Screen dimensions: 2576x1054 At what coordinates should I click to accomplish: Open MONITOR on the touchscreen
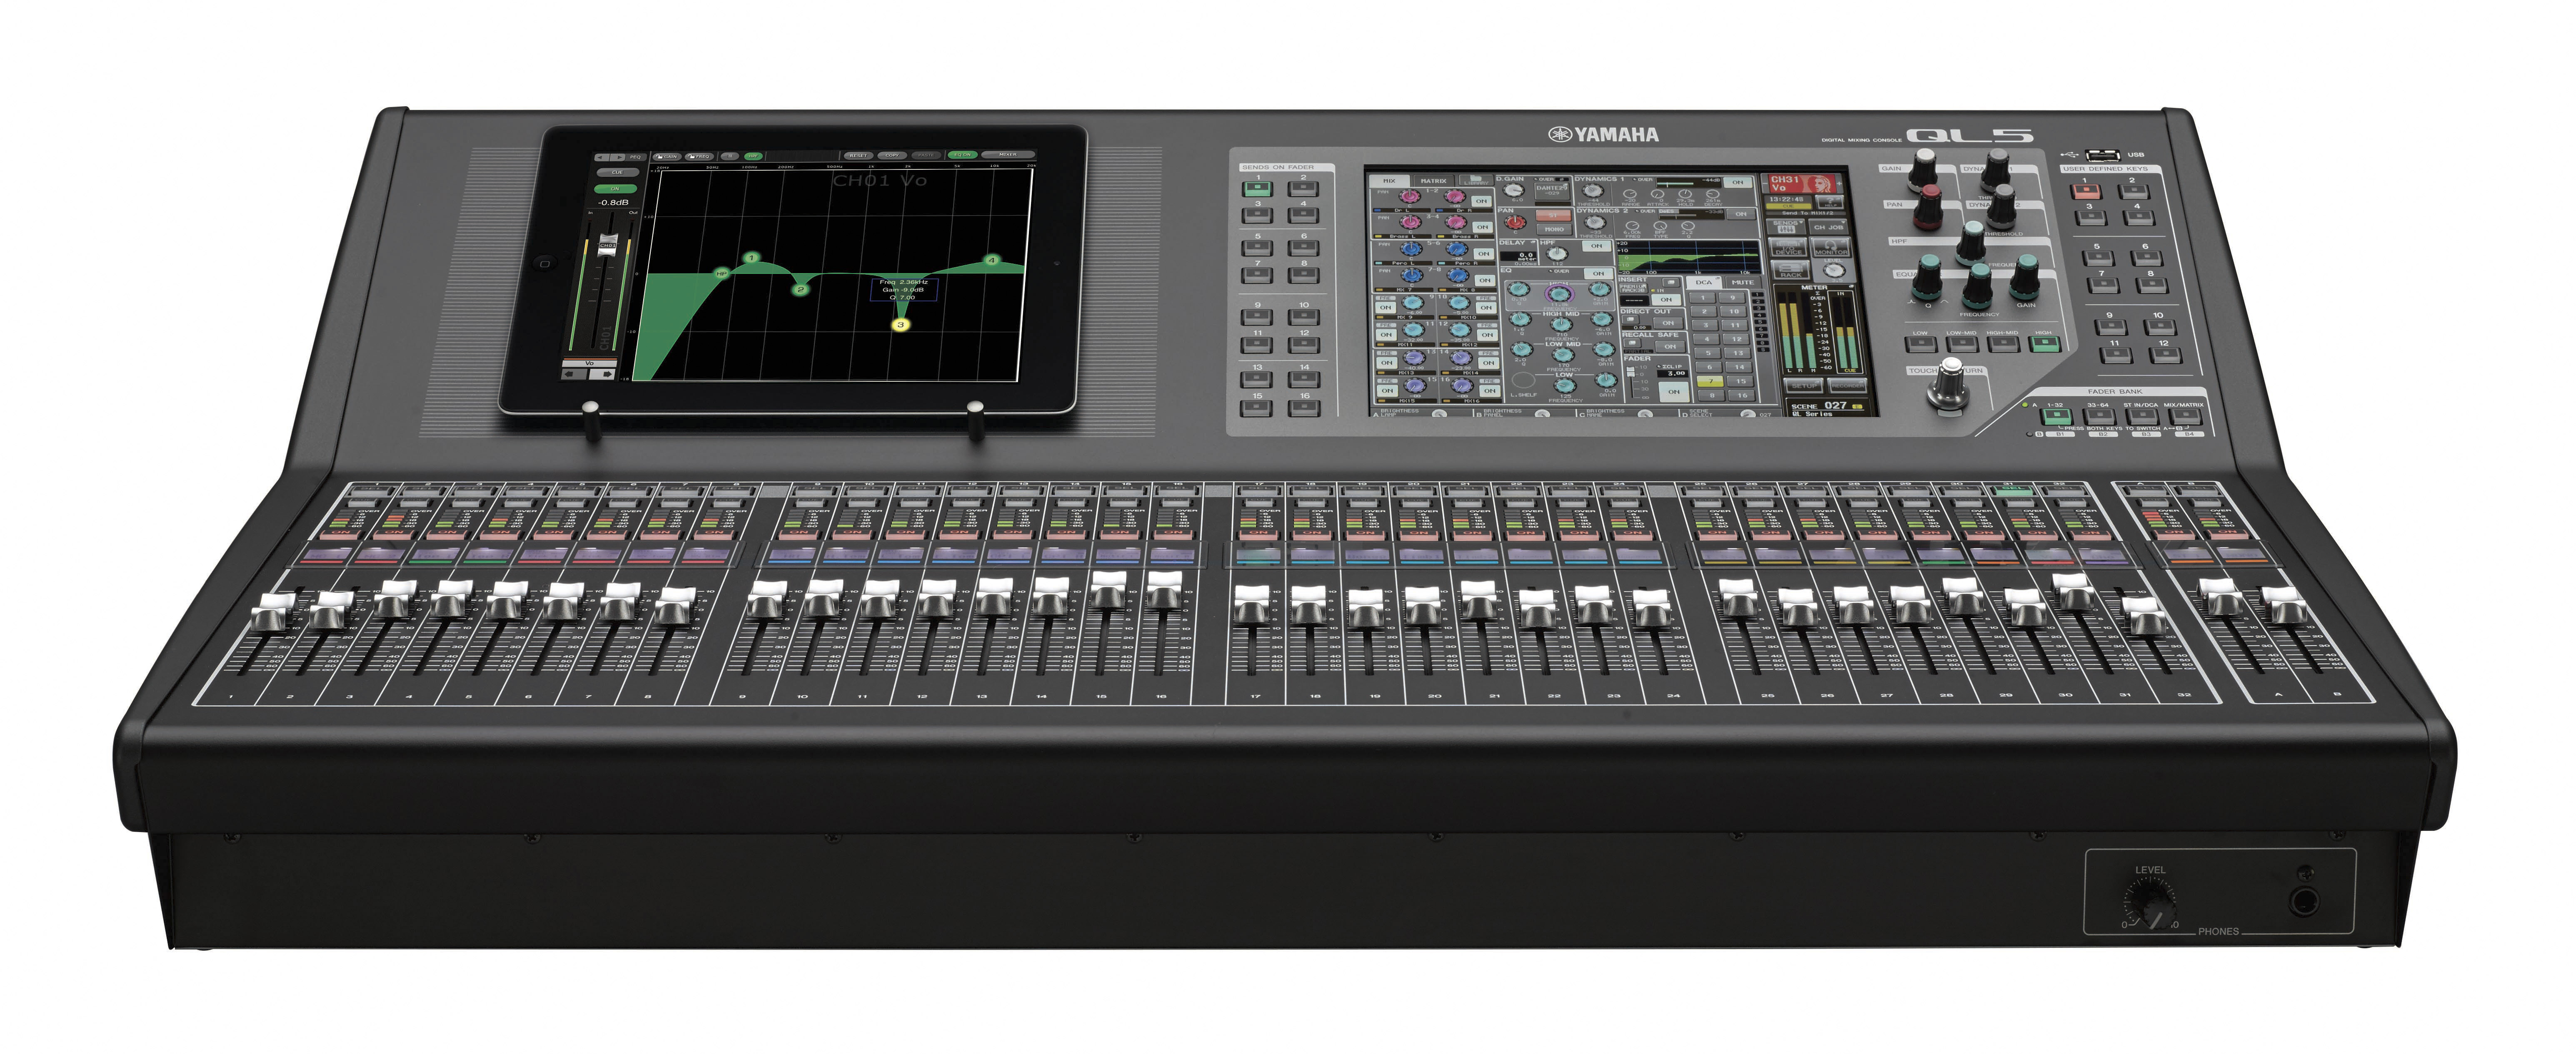(1831, 247)
